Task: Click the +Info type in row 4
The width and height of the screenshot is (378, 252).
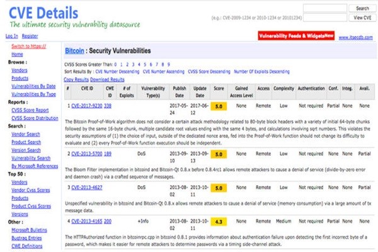Action: pos(143,221)
